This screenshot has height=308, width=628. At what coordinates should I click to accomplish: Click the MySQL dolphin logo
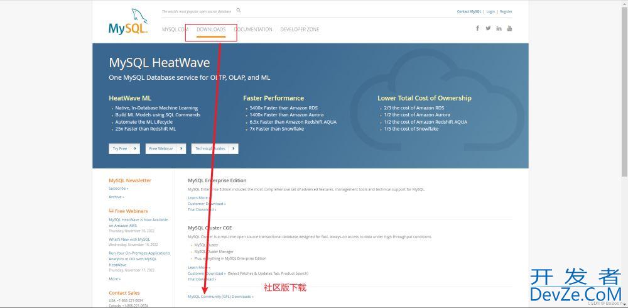(128, 21)
